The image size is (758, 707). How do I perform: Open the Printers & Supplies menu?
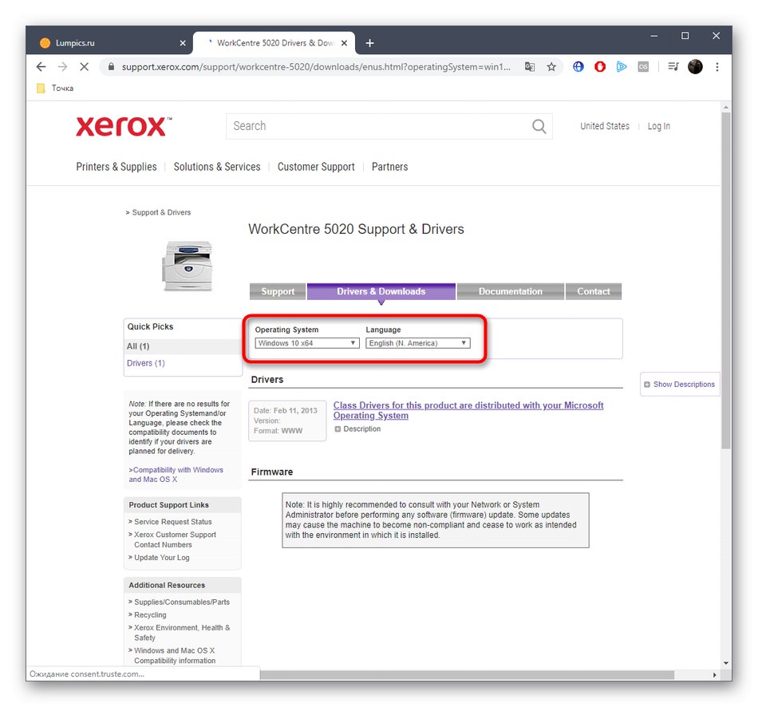point(116,167)
